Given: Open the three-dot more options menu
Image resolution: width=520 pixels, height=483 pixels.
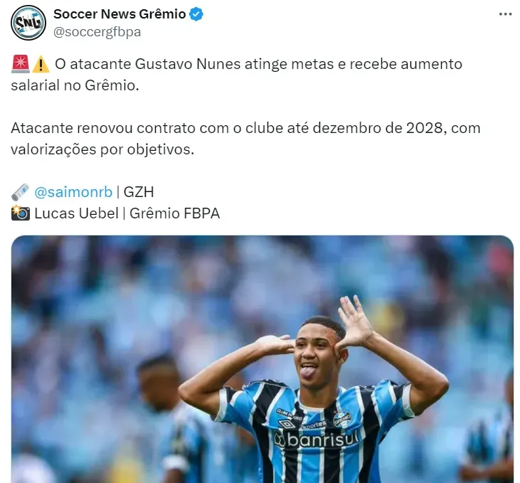Looking at the screenshot, I should point(505,14).
